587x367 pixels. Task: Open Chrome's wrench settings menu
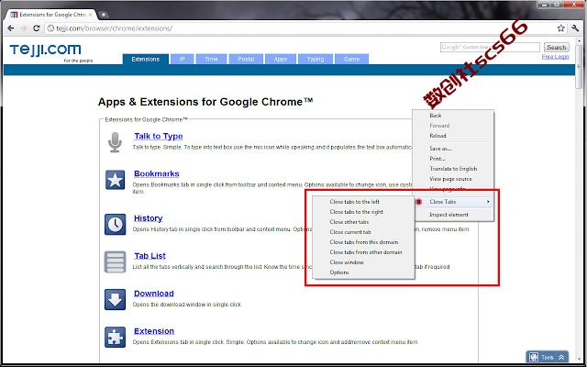(575, 28)
